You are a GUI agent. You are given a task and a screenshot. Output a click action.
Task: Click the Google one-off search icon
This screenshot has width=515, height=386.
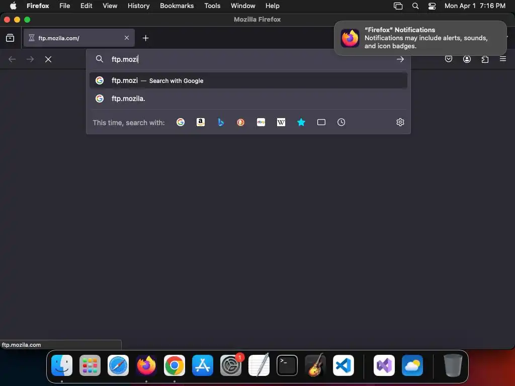[181, 122]
